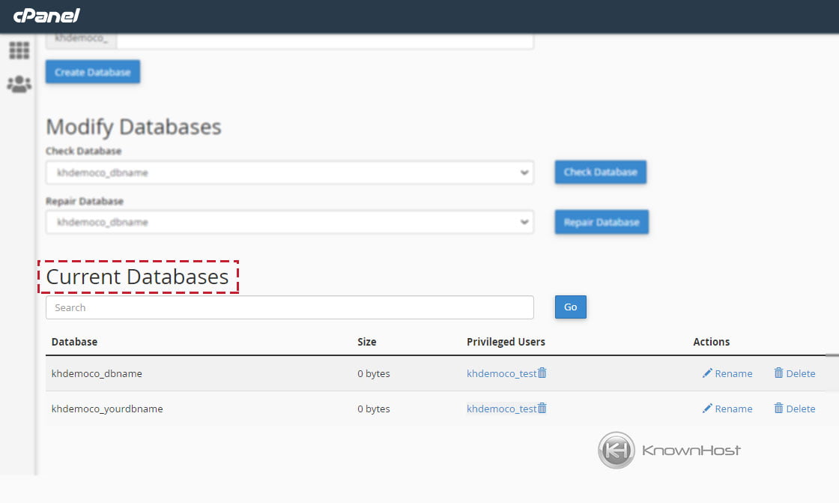Click the KnownHost logo watermark
The width and height of the screenshot is (839, 503).
click(670, 450)
